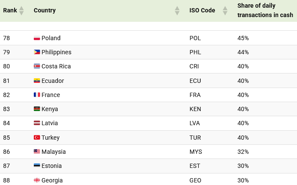The image size is (297, 185).
Task: Select the Malaysia 32% share cell
Action: coord(243,152)
